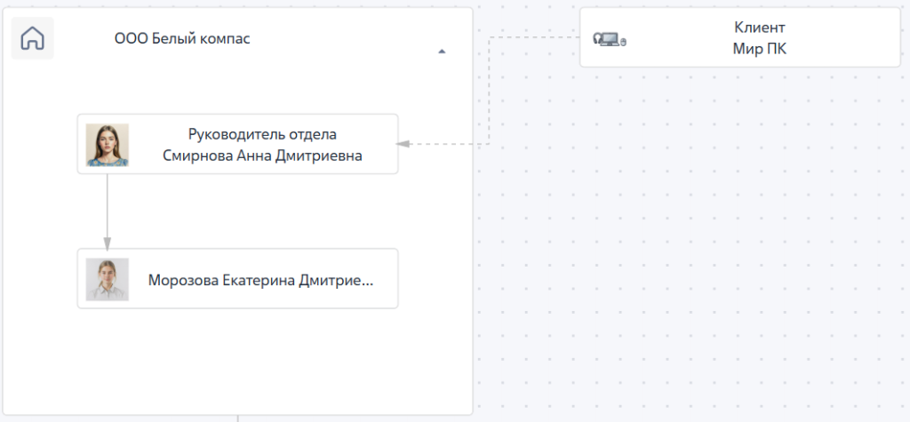Open the Морозова Екатерина Дмитрие... name text
This screenshot has height=422, width=910.
260,280
